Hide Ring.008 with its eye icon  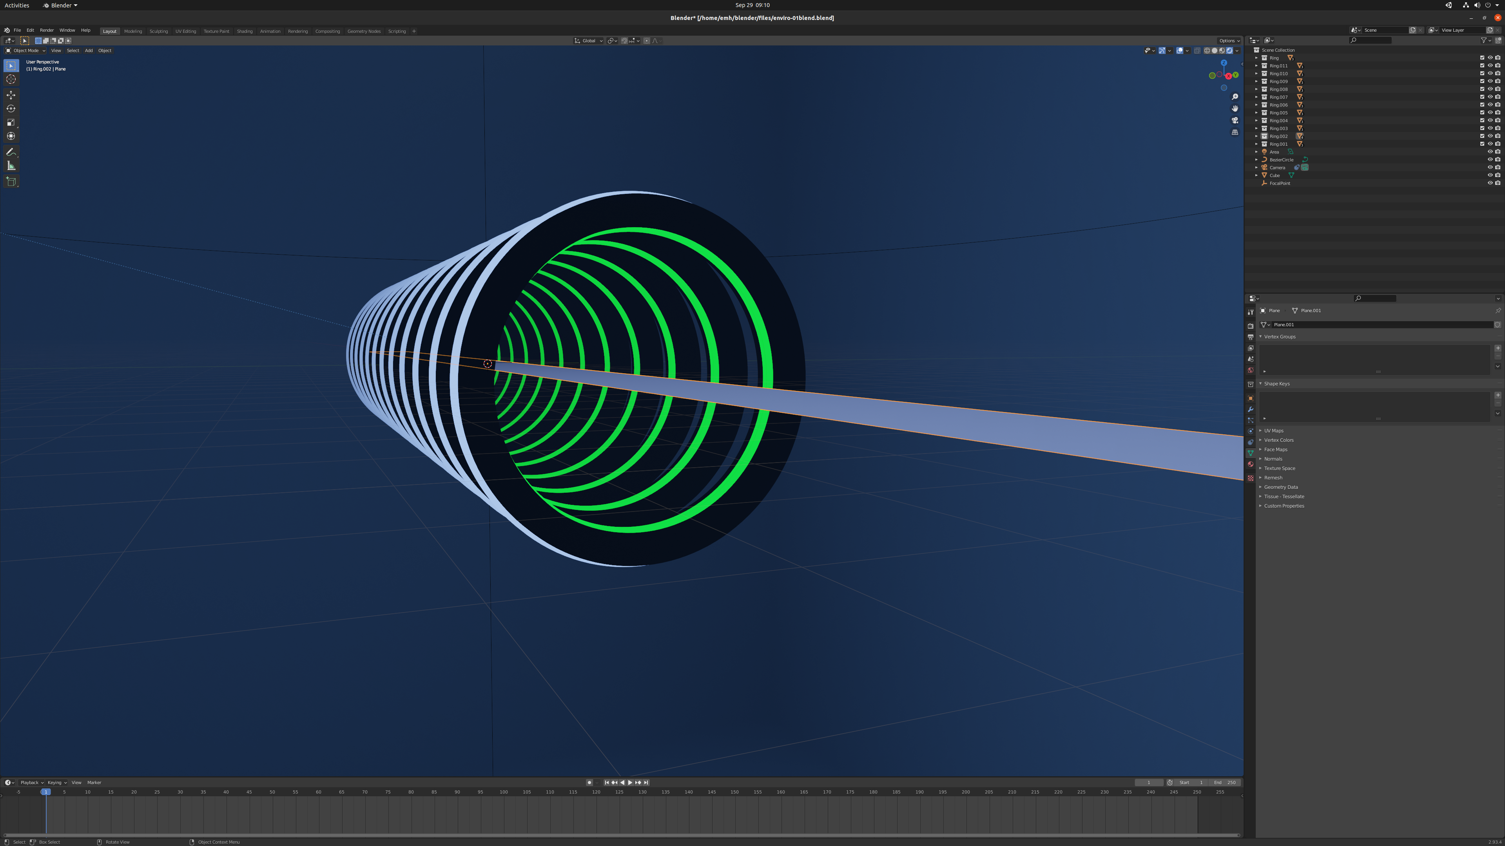(x=1490, y=89)
